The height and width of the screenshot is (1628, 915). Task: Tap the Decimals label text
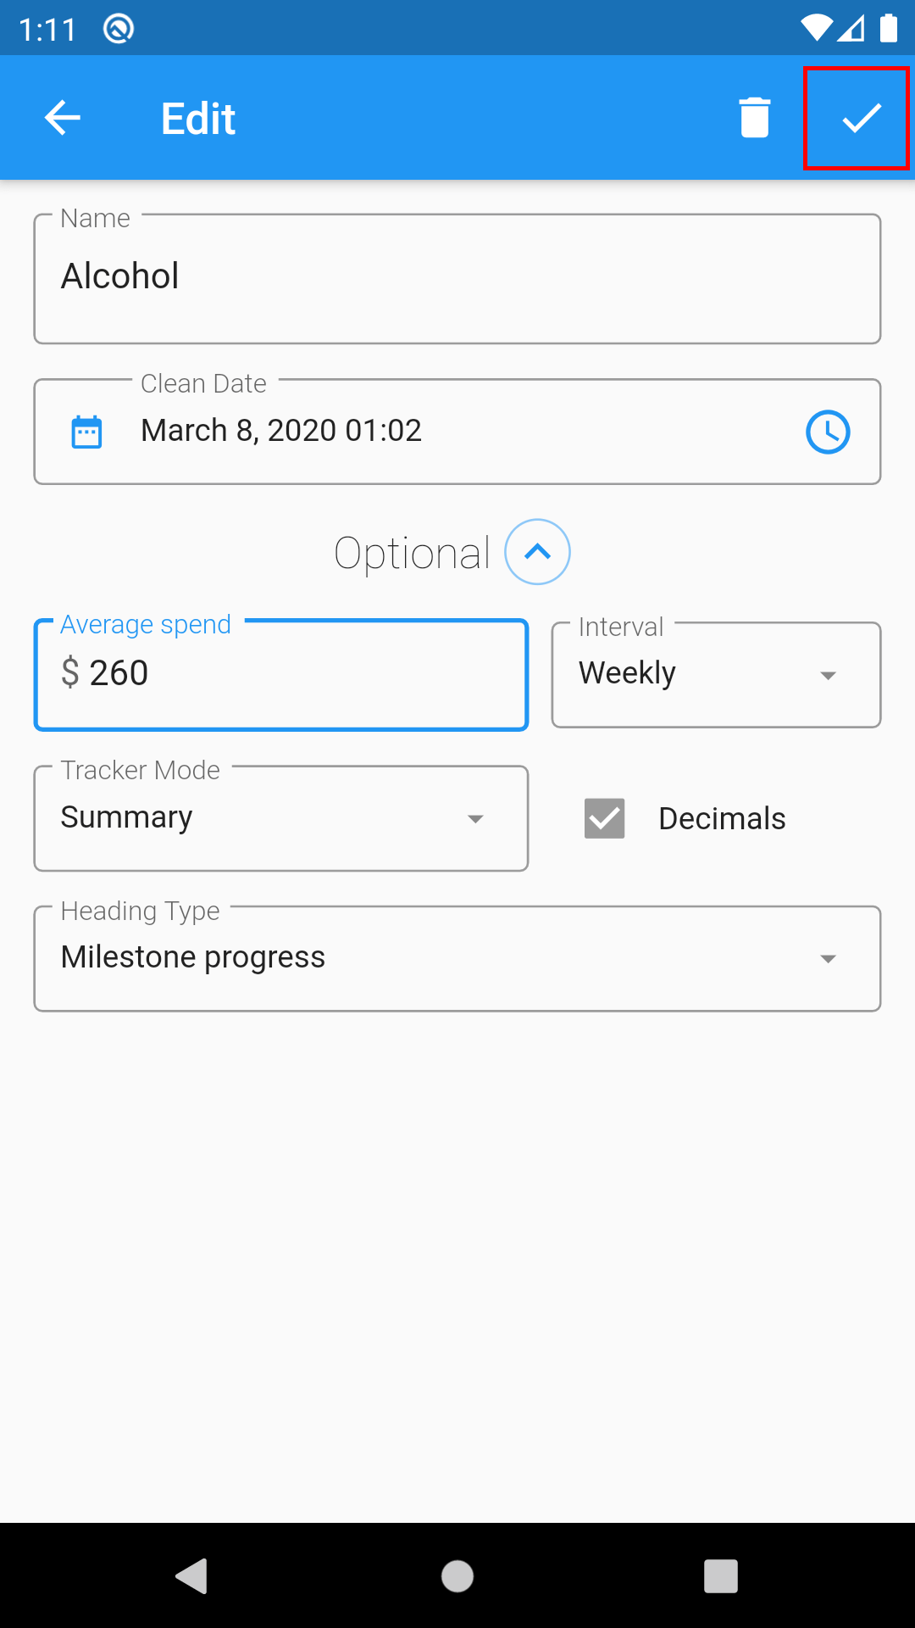tap(722, 819)
